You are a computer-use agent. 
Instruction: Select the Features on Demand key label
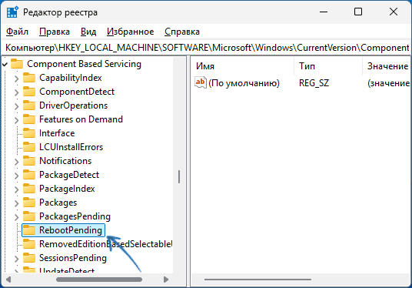point(81,119)
